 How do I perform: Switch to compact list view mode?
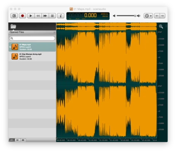click(17, 140)
